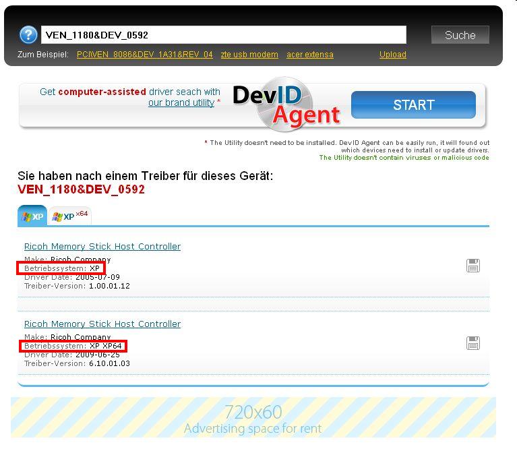This screenshot has height=451, width=517.
Task: Click the green 'doesn't contain viruses' notice text
Action: (404, 158)
